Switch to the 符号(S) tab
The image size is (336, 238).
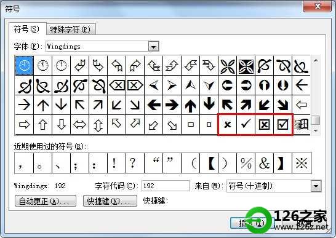(x=27, y=29)
